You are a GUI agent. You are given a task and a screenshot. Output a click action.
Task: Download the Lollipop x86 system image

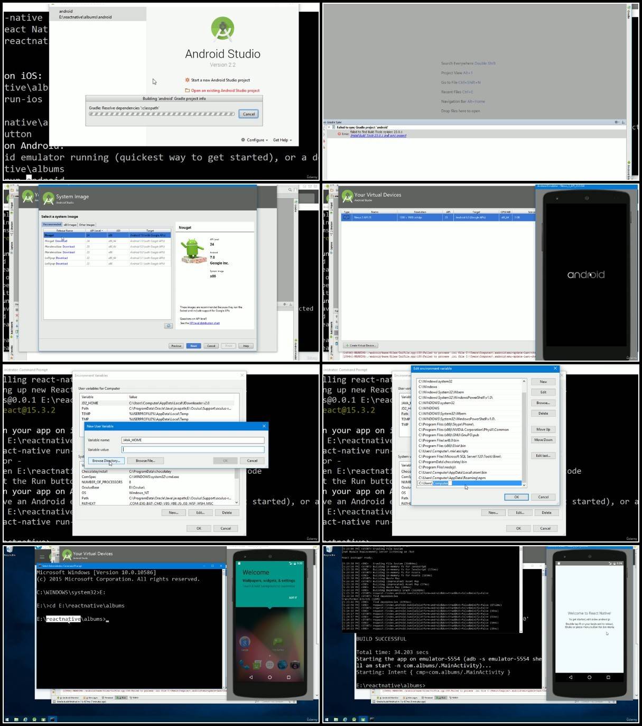(62, 263)
